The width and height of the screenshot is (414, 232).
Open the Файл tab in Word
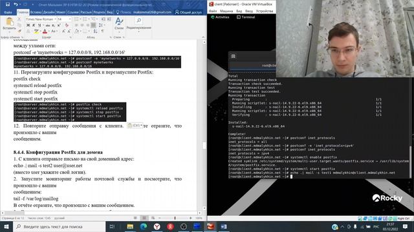click(8, 12)
